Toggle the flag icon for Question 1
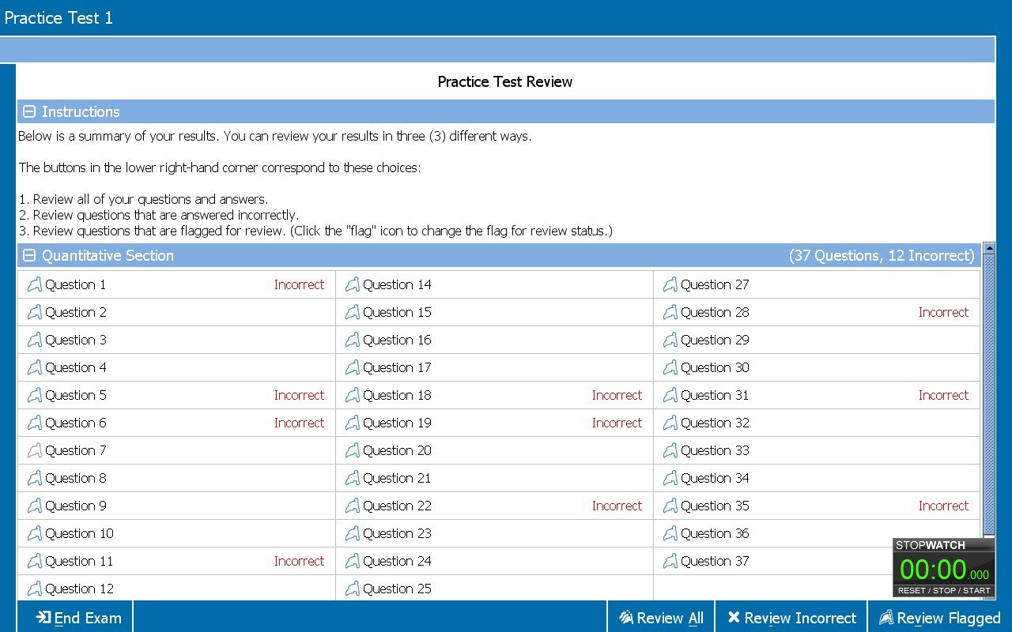1012x632 pixels. [x=34, y=284]
